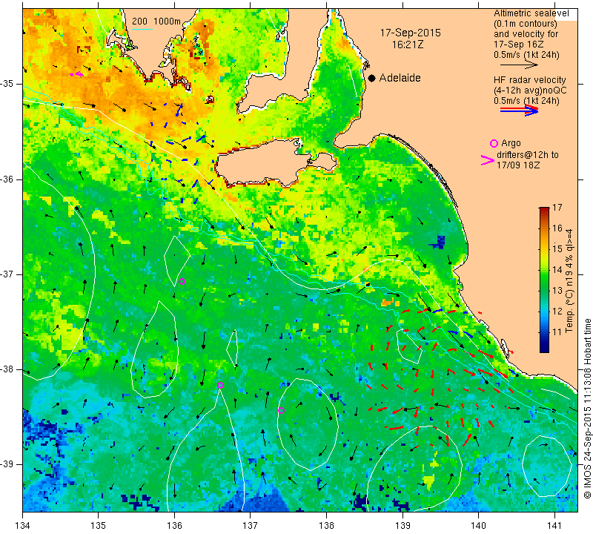This screenshot has height=534, width=593.
Task: Click the 139 longitude axis label
Action: tap(402, 526)
